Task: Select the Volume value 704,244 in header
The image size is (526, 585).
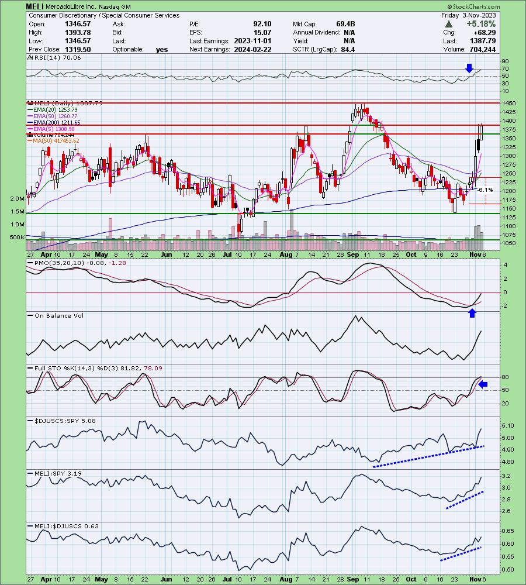Action: [x=482, y=50]
